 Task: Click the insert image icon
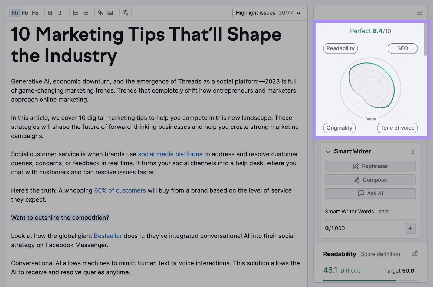(x=110, y=13)
